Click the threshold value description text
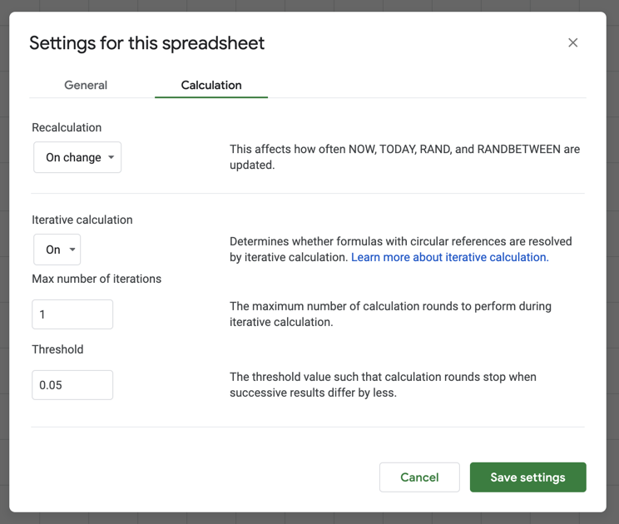Viewport: 619px width, 524px height. click(x=383, y=385)
